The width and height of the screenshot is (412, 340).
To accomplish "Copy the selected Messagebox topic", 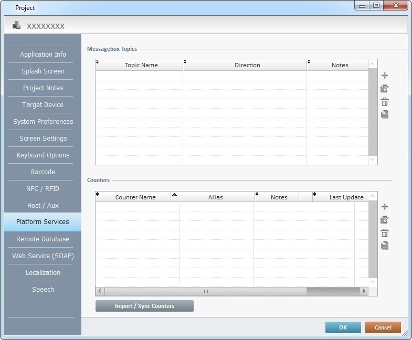I will click(x=385, y=114).
